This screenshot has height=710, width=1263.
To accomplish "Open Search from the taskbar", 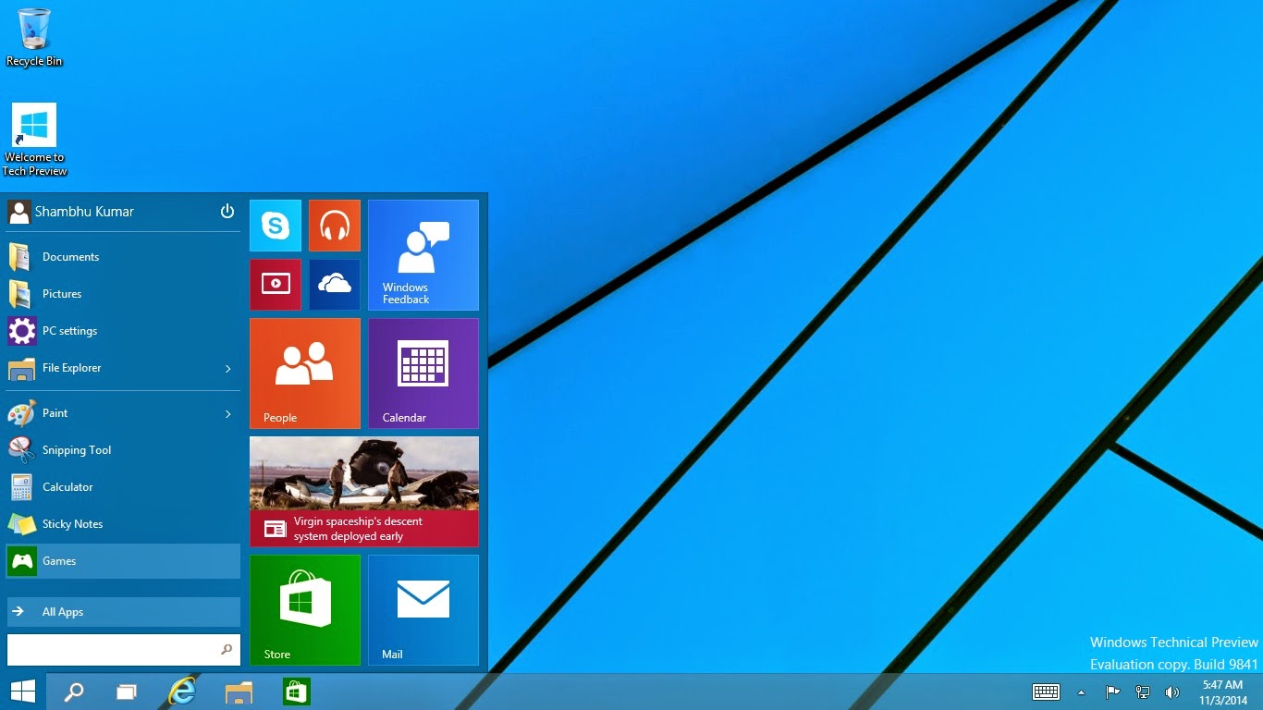I will (74, 692).
